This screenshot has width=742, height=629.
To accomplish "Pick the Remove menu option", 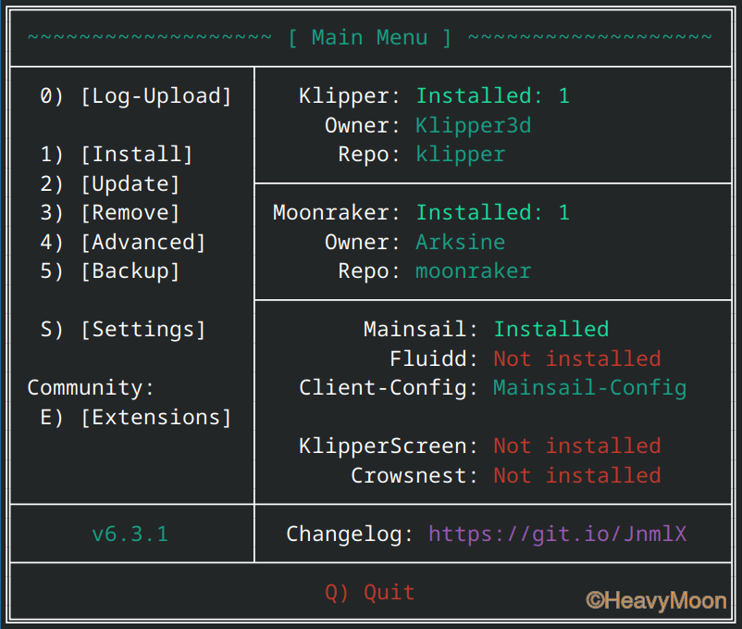I will pyautogui.click(x=110, y=213).
